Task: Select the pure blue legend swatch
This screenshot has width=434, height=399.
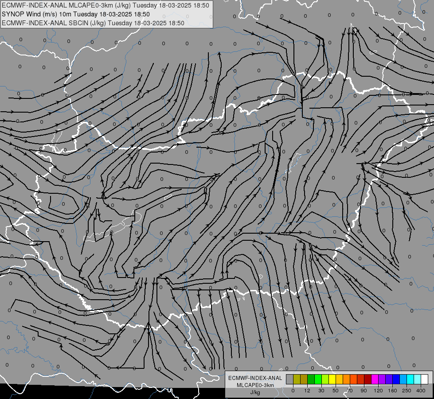Action: pyautogui.click(x=396, y=379)
